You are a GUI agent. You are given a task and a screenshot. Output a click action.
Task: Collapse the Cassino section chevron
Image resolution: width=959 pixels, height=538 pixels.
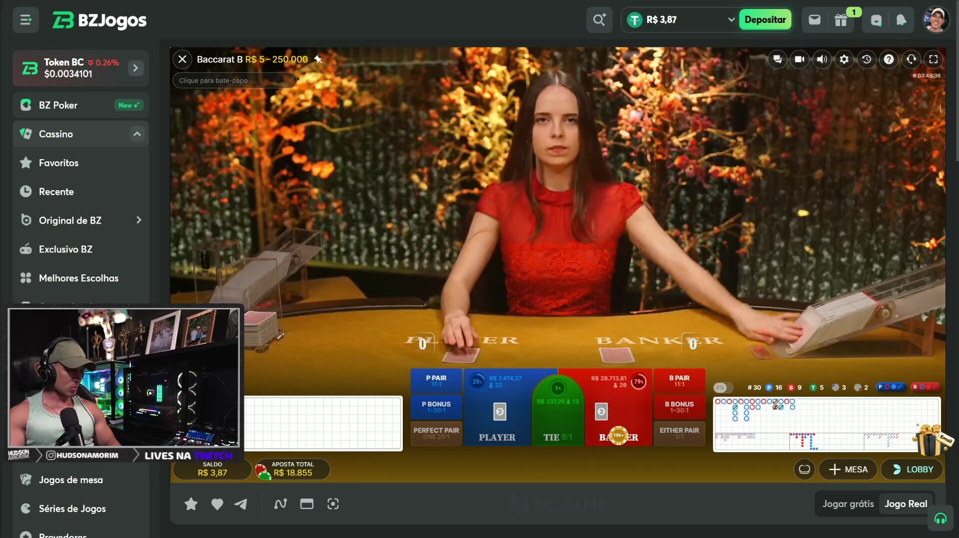[137, 134]
